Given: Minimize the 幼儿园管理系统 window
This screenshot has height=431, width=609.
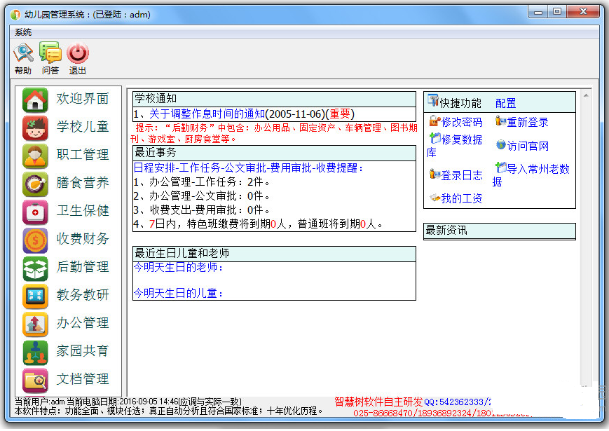Looking at the screenshot, I should 538,13.
